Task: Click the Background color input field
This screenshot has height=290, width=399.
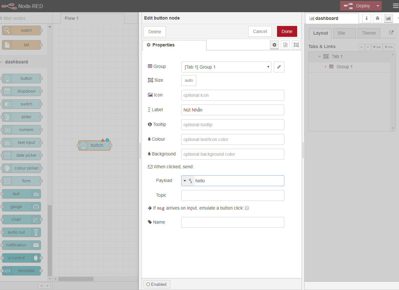Action: click(232, 154)
